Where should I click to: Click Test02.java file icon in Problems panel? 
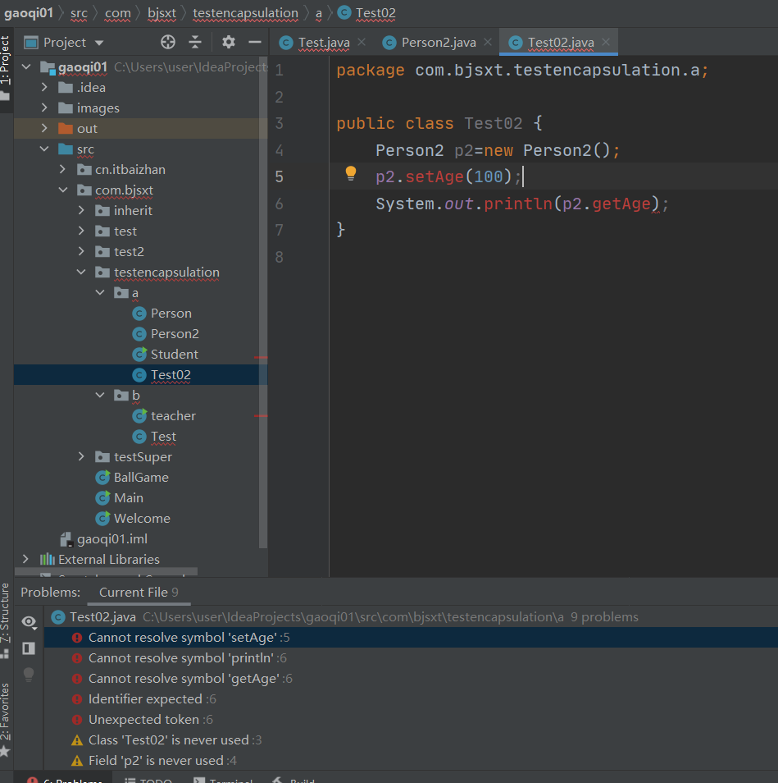(x=58, y=617)
